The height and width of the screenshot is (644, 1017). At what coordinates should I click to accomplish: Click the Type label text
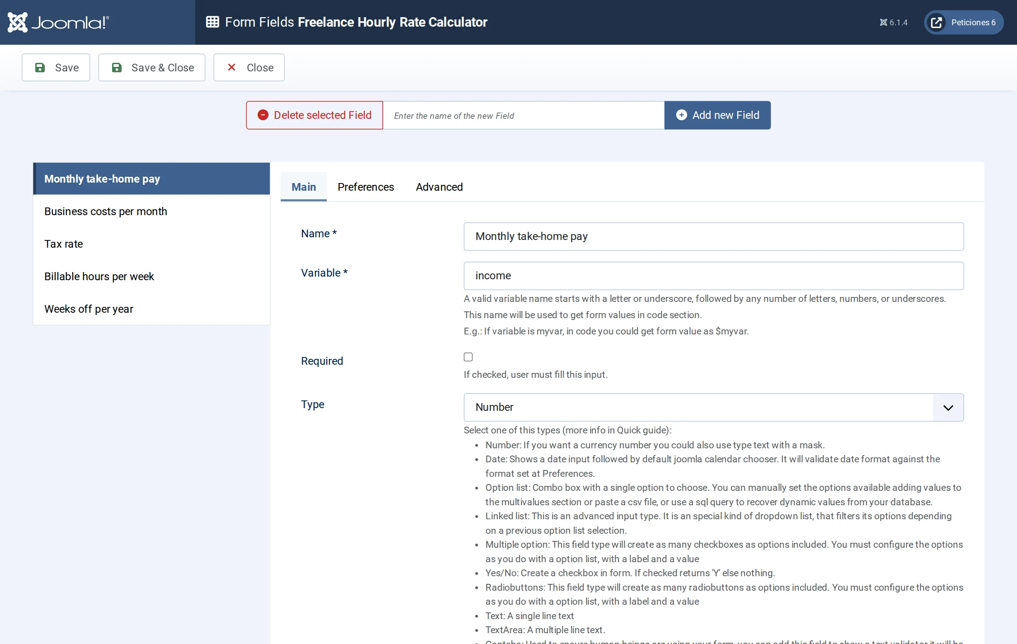[313, 404]
